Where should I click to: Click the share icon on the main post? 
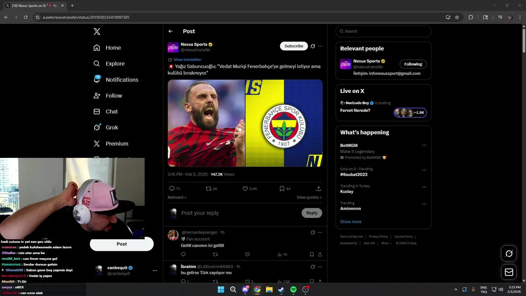click(318, 189)
